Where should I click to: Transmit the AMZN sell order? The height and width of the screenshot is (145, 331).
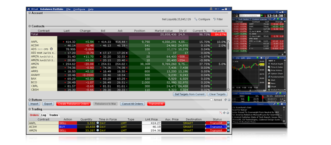(216, 130)
